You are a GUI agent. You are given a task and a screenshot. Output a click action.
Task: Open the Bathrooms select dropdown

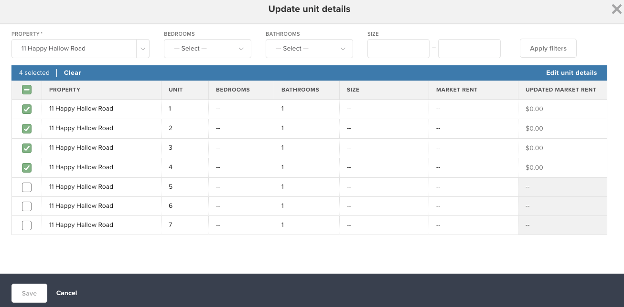tap(309, 48)
